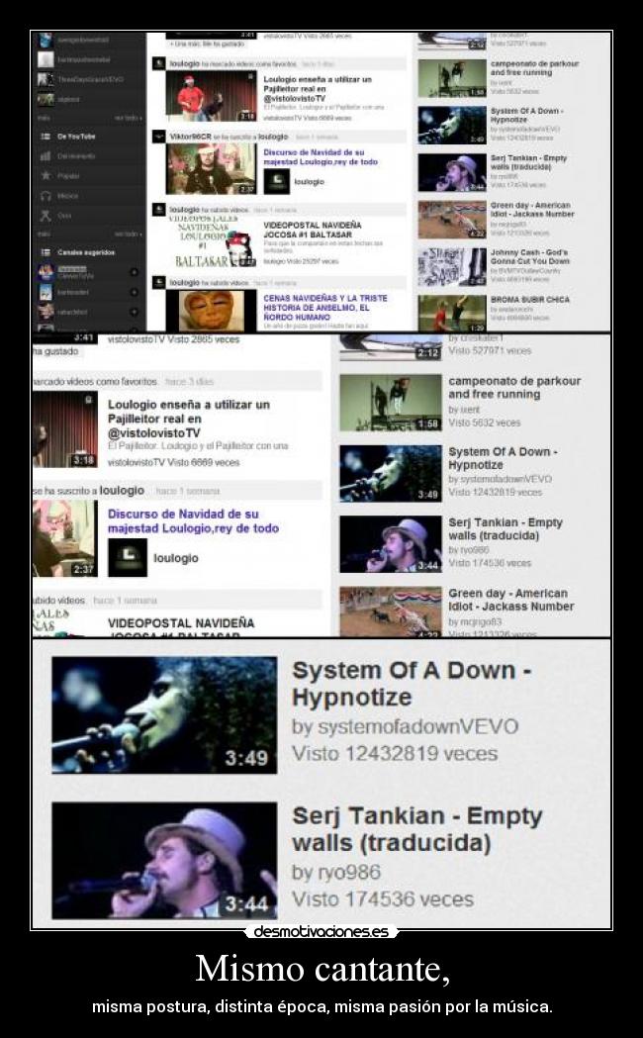Screen dimensions: 643x1038
Task: Click Viktor96CR username in the feed
Action: (191, 137)
